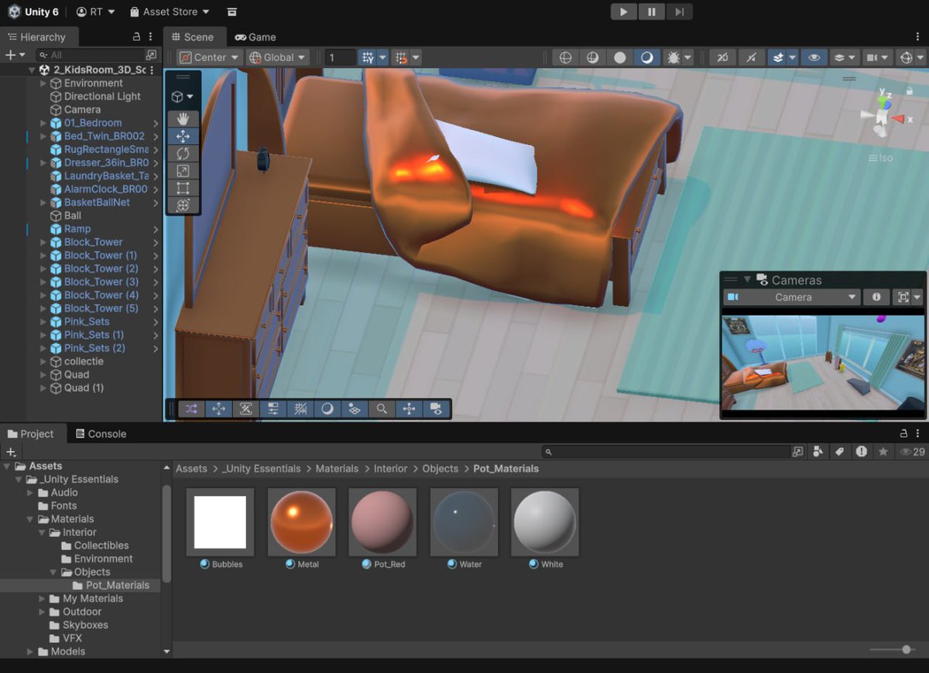Select the Scale tool
This screenshot has width=929, height=673.
pos(183,171)
